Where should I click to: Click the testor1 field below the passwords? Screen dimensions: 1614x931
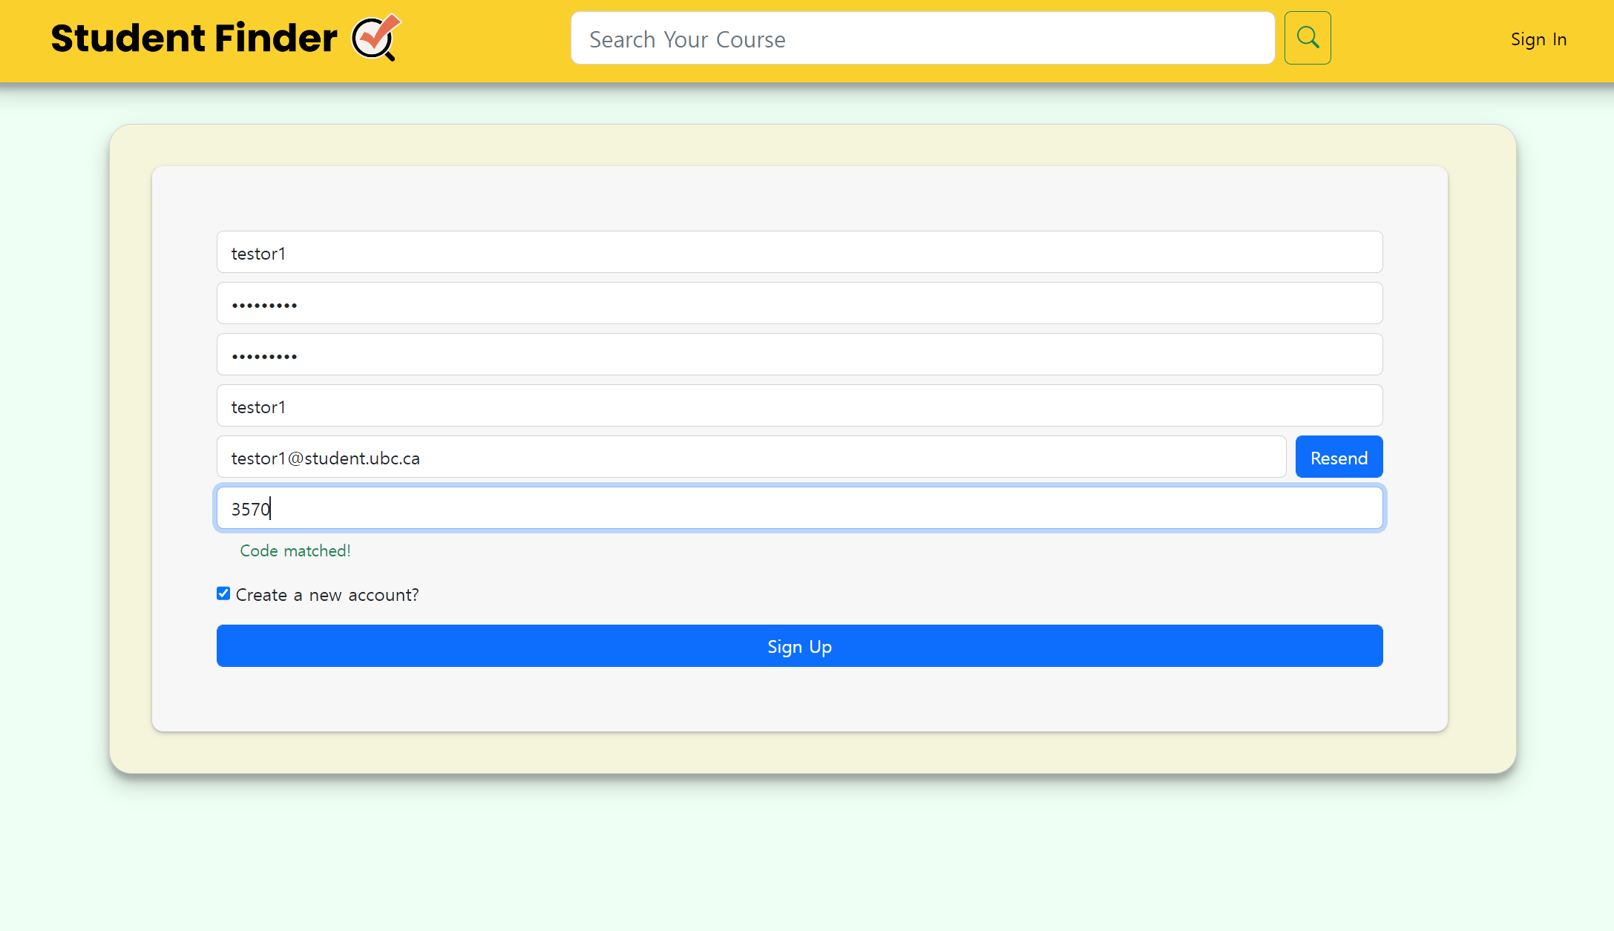[x=799, y=406]
